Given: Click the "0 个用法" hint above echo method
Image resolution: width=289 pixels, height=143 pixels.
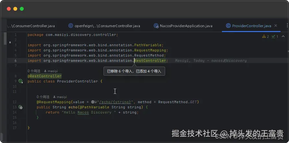Looking at the screenshot, I should coord(43,97).
